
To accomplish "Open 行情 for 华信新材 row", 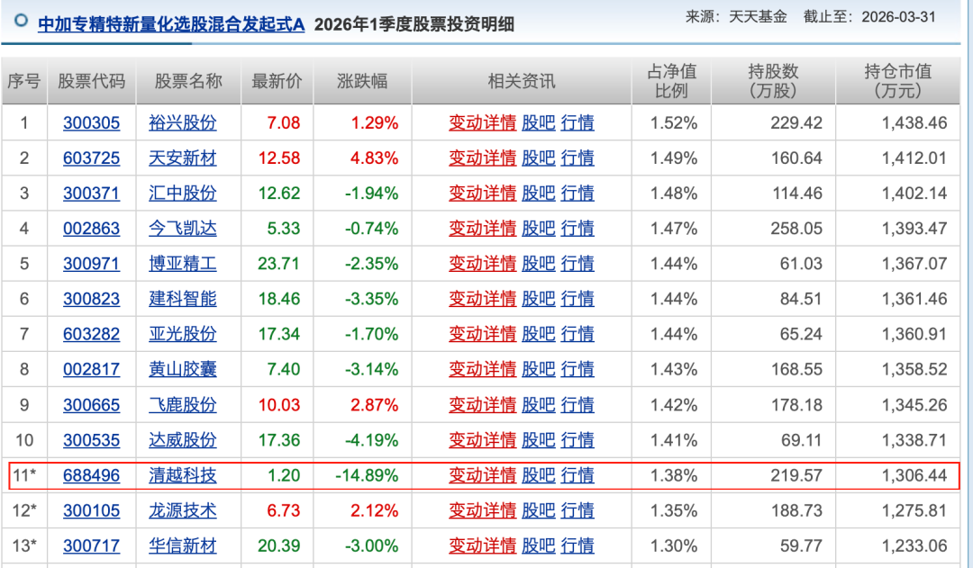I will click(577, 546).
